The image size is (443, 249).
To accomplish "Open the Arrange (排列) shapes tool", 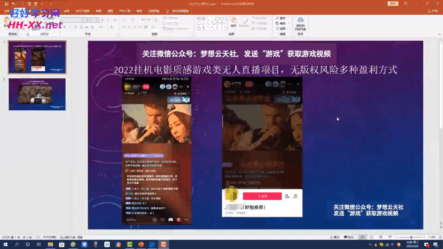I will [x=233, y=22].
